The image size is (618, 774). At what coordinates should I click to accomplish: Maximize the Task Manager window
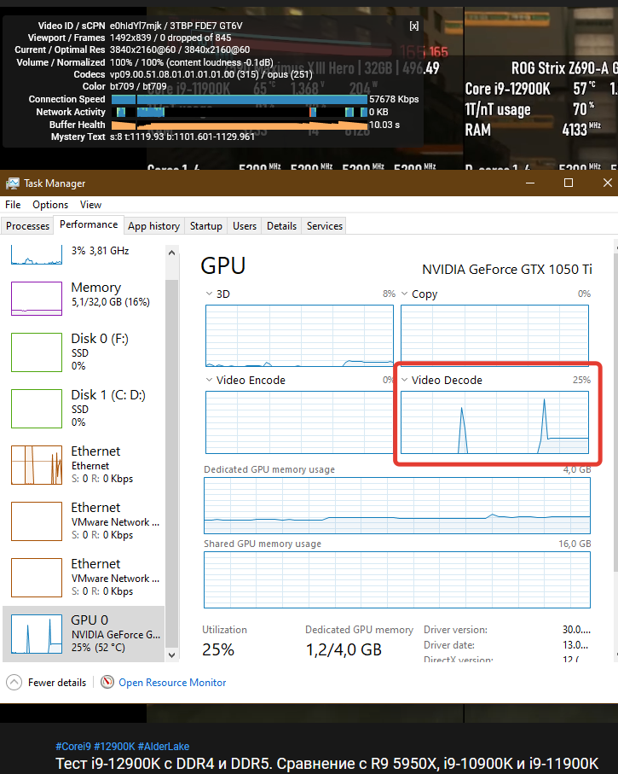[569, 183]
